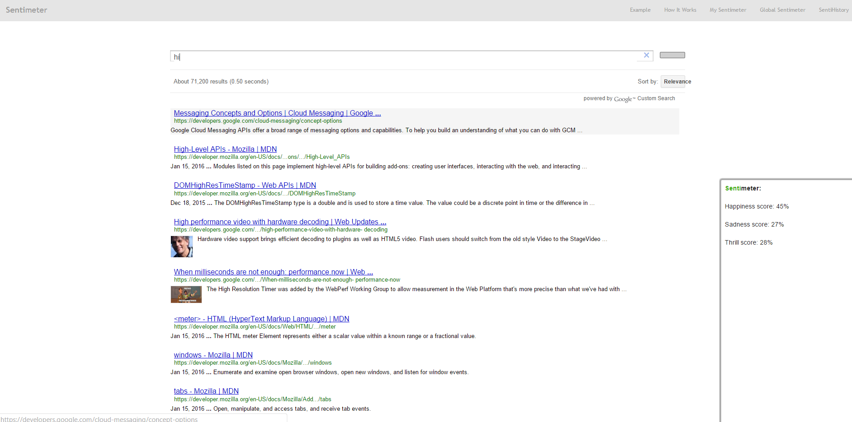This screenshot has height=422, width=852.
Task: Open 'When milliseconds are not enough' result
Action: (273, 272)
